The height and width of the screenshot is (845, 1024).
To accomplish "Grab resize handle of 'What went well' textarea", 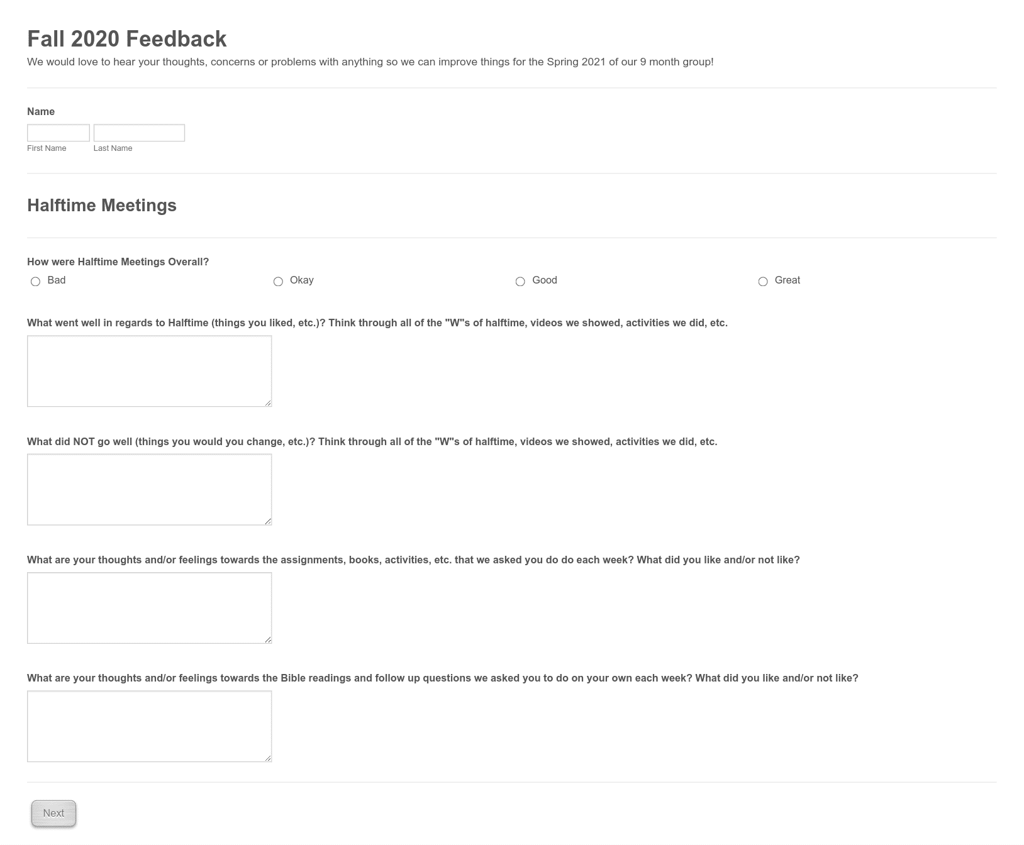I will (x=268, y=403).
